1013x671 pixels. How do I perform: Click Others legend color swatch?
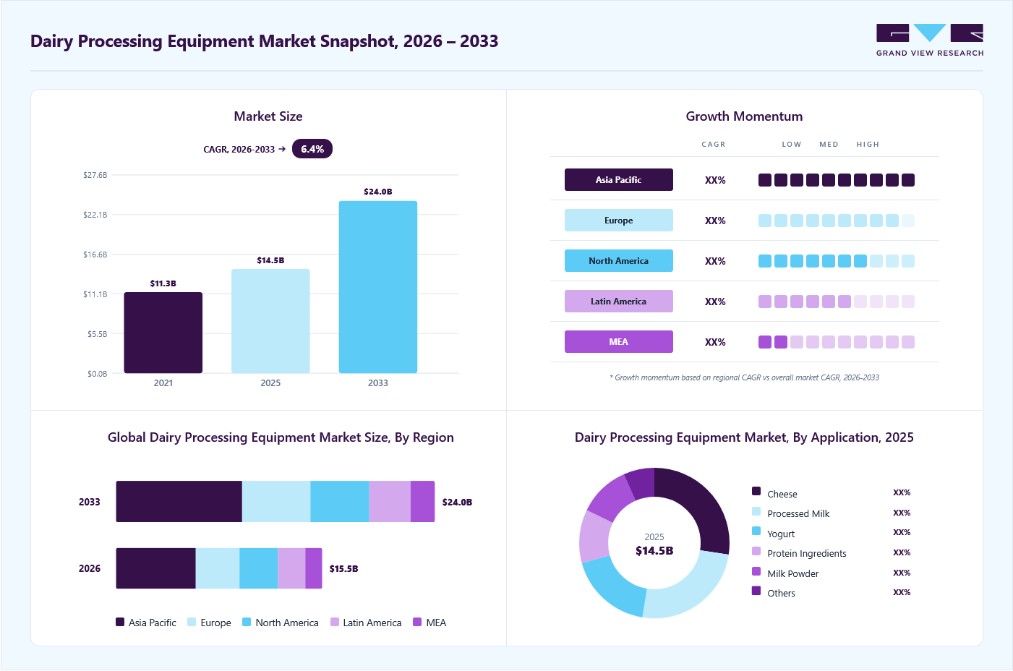(756, 591)
